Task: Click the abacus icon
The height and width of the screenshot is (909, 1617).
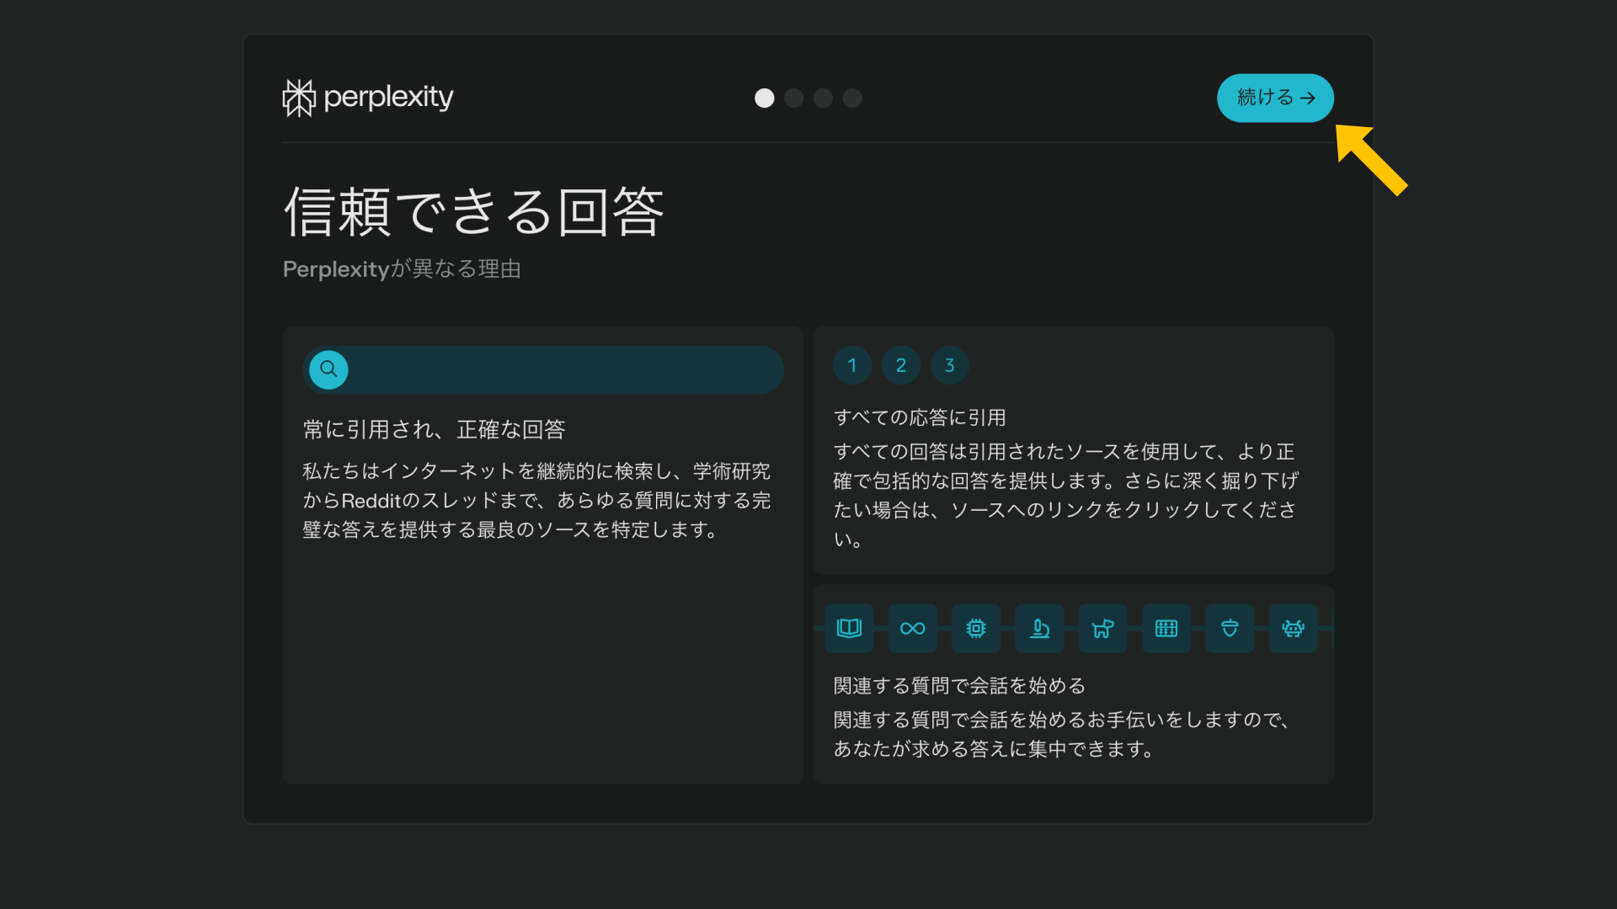Action: 1166,628
